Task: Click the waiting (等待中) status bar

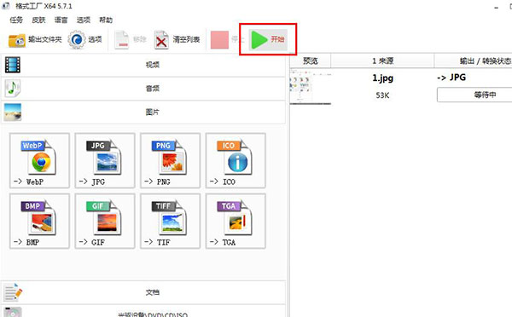Action: pyautogui.click(x=474, y=95)
